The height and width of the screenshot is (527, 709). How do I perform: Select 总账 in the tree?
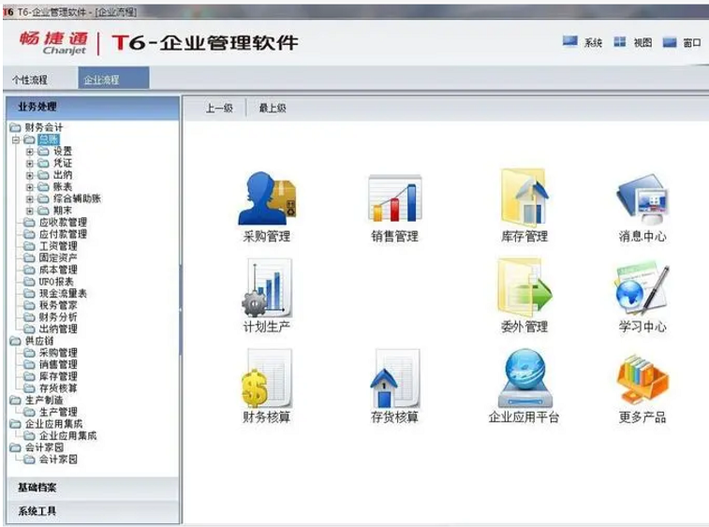click(49, 139)
